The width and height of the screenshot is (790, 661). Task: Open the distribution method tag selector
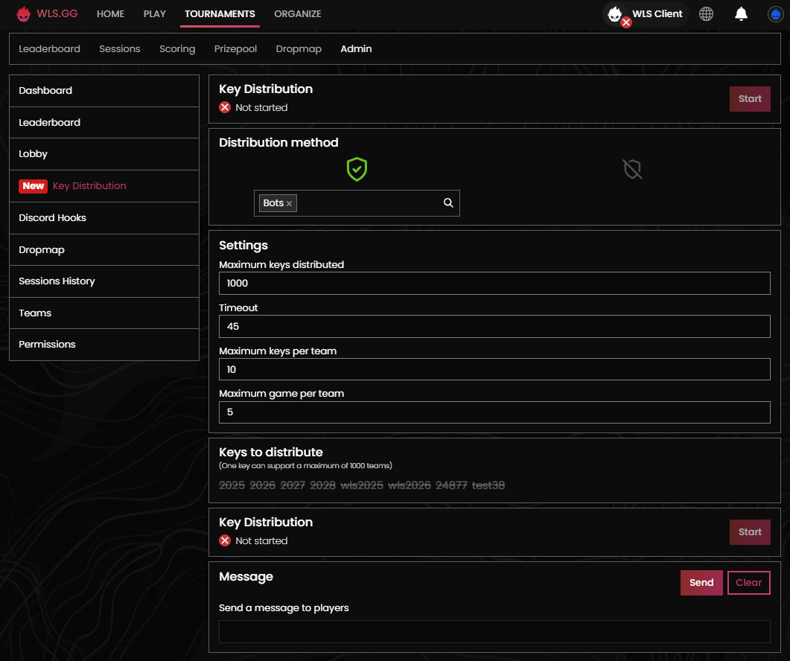(x=369, y=203)
